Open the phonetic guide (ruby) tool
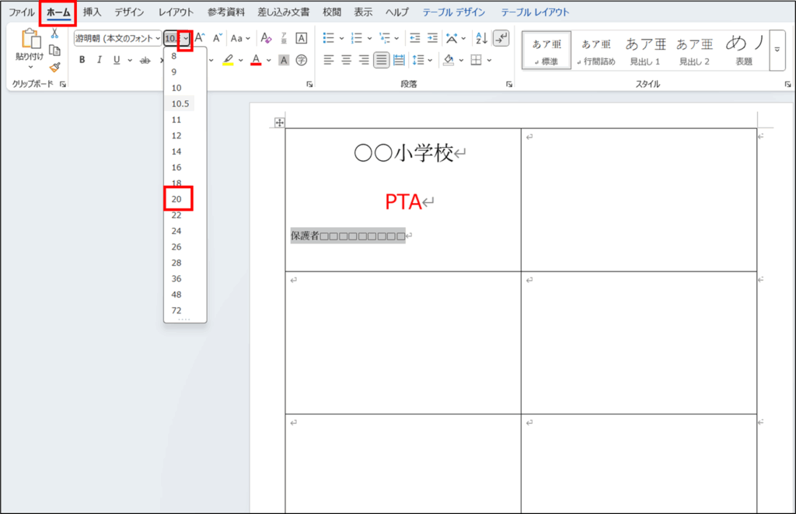 (284, 38)
